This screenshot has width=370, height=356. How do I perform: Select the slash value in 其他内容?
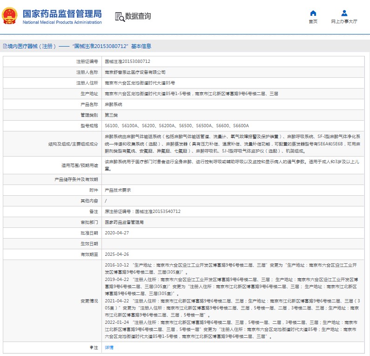[x=106, y=201]
